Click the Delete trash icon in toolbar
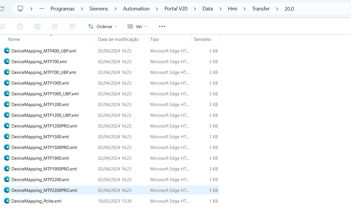This screenshot has height=209, width=351. click(x=72, y=26)
